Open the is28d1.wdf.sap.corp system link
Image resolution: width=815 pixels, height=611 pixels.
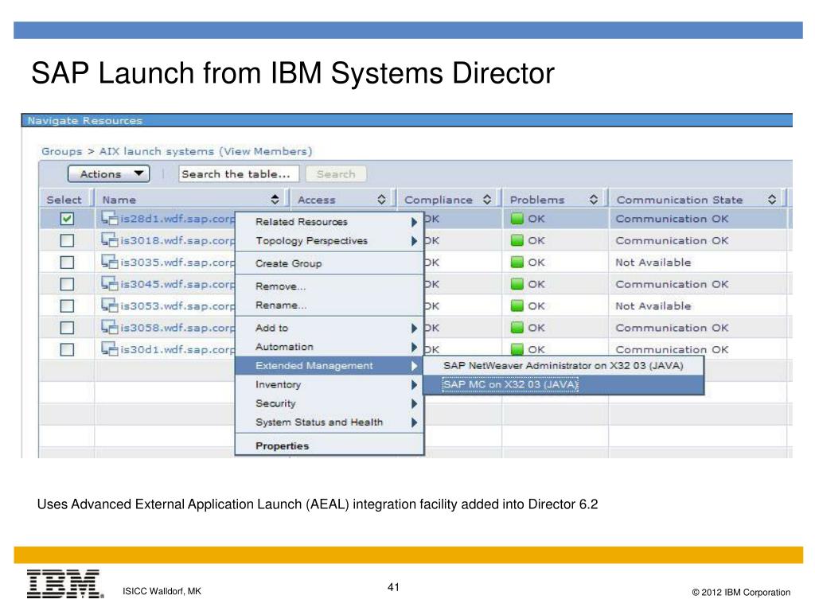point(177,219)
